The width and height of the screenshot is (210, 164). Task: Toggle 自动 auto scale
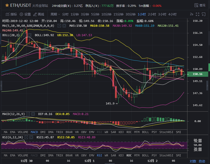pos(202,161)
